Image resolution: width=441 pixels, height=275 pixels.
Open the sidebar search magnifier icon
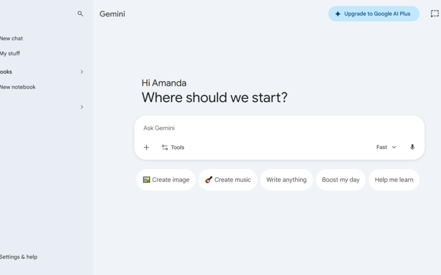(80, 14)
